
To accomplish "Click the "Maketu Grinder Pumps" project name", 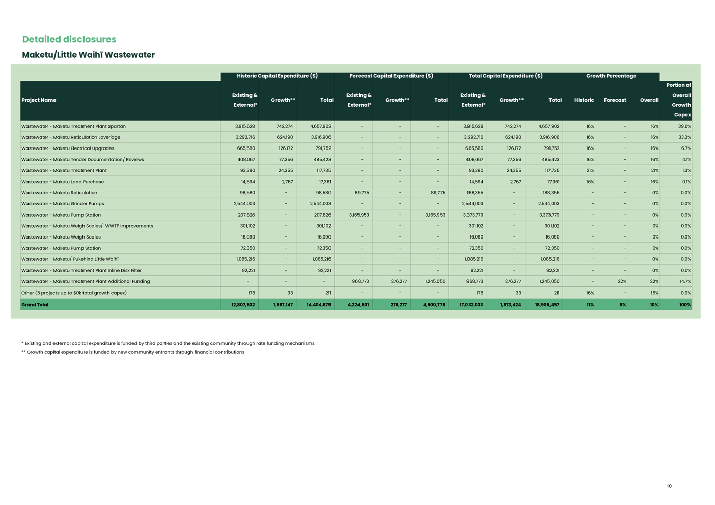I will [x=63, y=204].
